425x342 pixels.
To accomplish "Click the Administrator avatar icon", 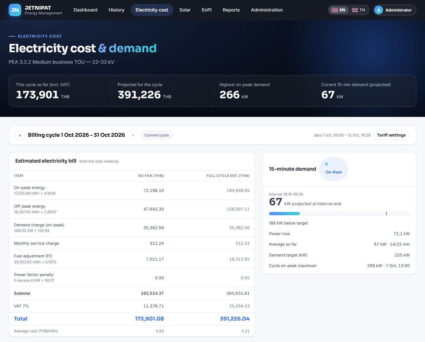I will (379, 10).
